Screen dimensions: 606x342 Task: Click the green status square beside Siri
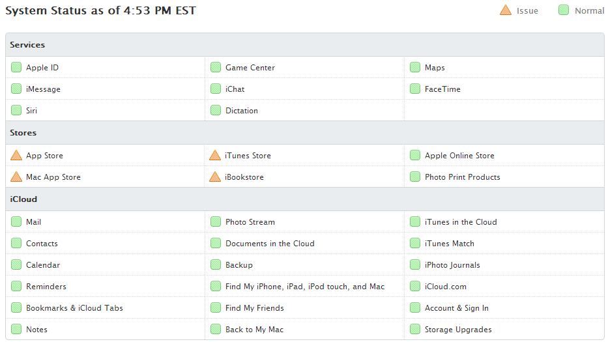pyautogui.click(x=16, y=111)
